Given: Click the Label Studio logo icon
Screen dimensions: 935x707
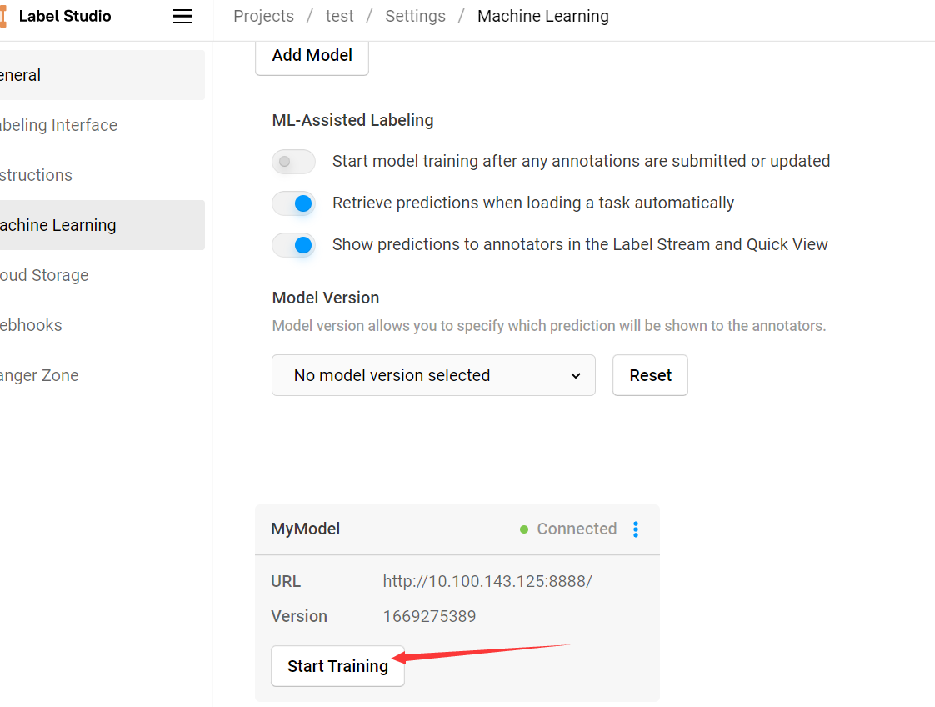Looking at the screenshot, I should point(3,16).
